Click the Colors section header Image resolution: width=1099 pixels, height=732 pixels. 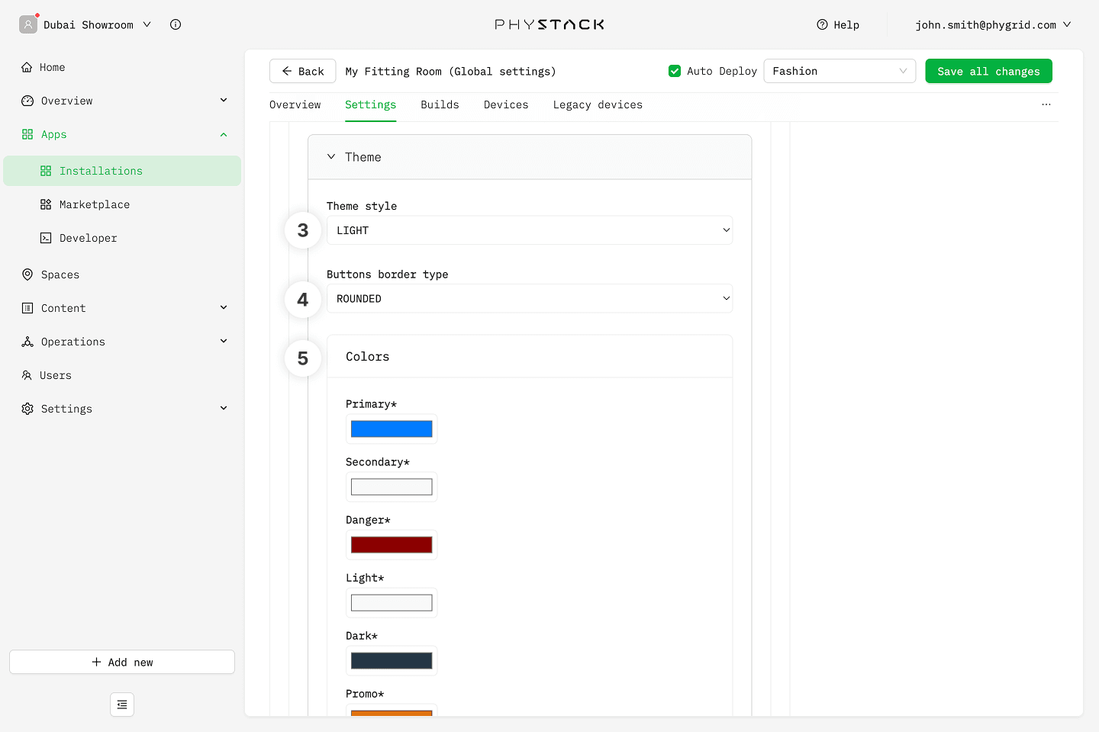pos(530,356)
